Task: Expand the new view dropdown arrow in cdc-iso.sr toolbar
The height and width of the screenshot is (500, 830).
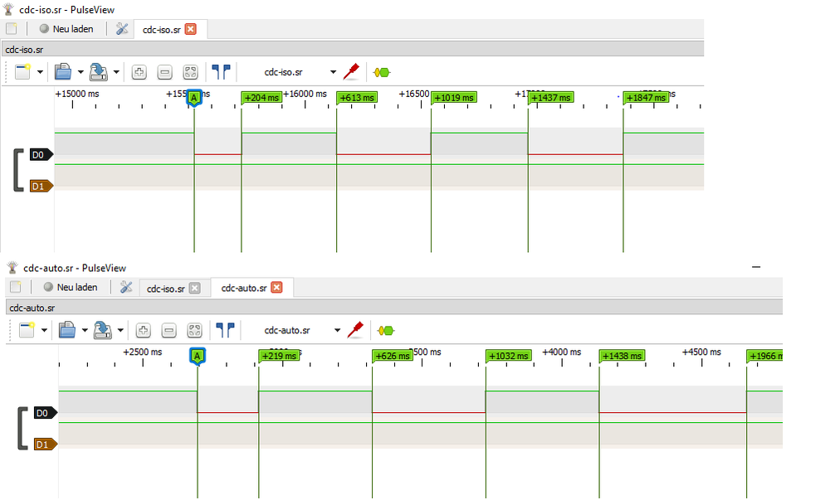Action: [x=40, y=72]
